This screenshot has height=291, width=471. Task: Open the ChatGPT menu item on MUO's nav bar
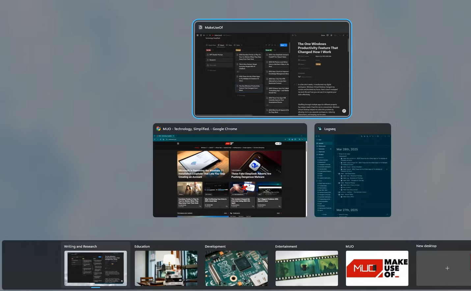pos(211,148)
